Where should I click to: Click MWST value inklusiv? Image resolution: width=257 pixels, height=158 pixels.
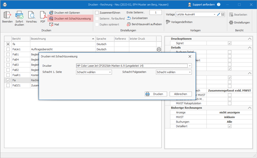click(x=230, y=117)
